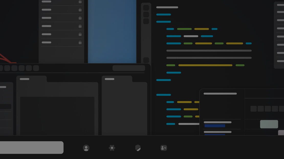Image resolution: width=284 pixels, height=159 pixels.
Task: Click the pale green button in the lower-right panel
Action: tap(269, 124)
